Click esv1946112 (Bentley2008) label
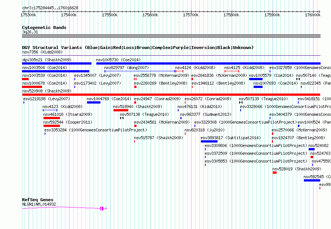Viewport: 331px width, 229px height. [218, 83]
